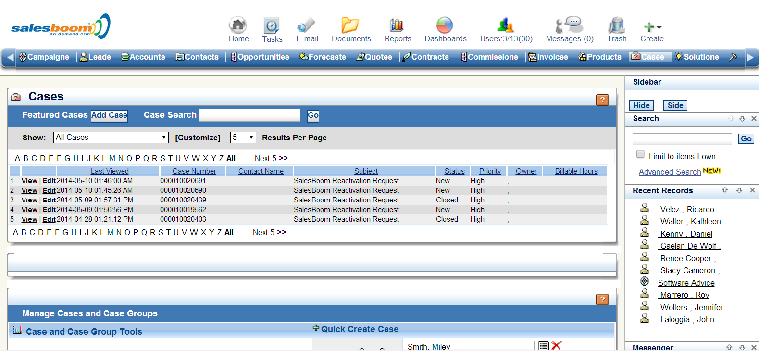
Task: Sort by Last Viewed column header
Action: click(x=110, y=171)
